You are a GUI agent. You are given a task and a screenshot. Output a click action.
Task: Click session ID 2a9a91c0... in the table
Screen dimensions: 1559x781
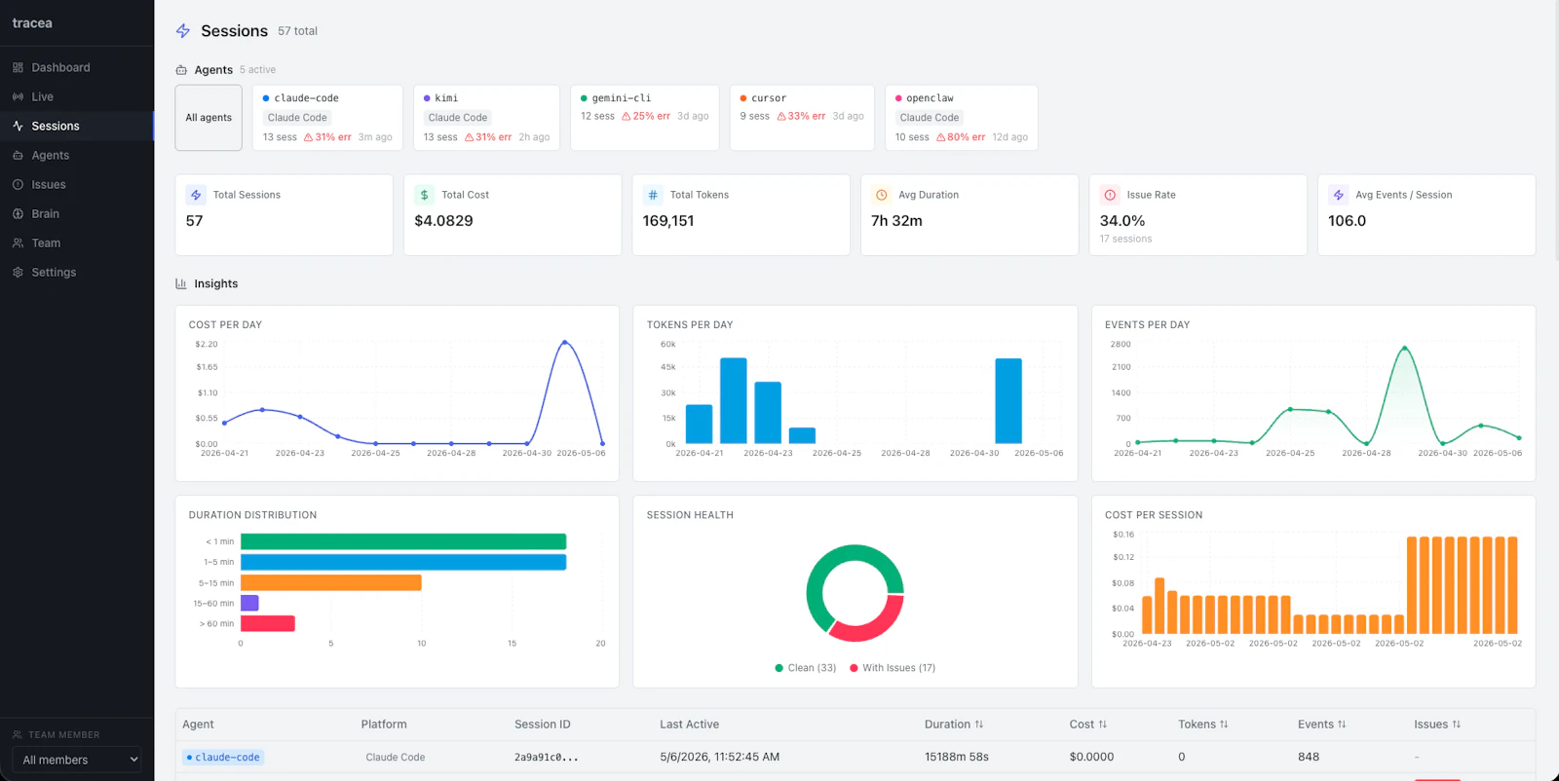547,758
